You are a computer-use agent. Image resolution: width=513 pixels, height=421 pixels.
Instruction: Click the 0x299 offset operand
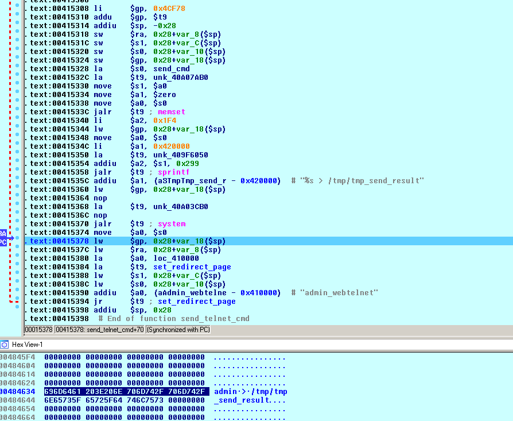188,163
